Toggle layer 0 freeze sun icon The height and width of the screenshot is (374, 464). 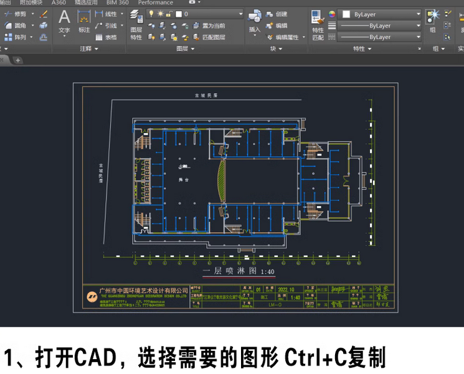(x=161, y=14)
